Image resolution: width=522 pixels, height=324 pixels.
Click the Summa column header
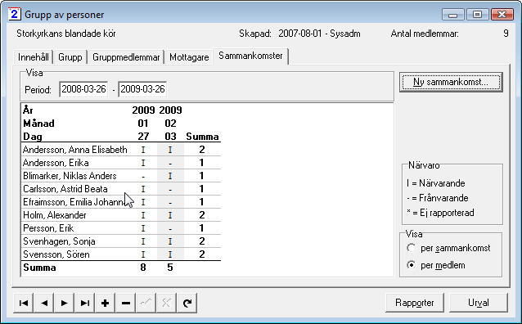tap(202, 137)
